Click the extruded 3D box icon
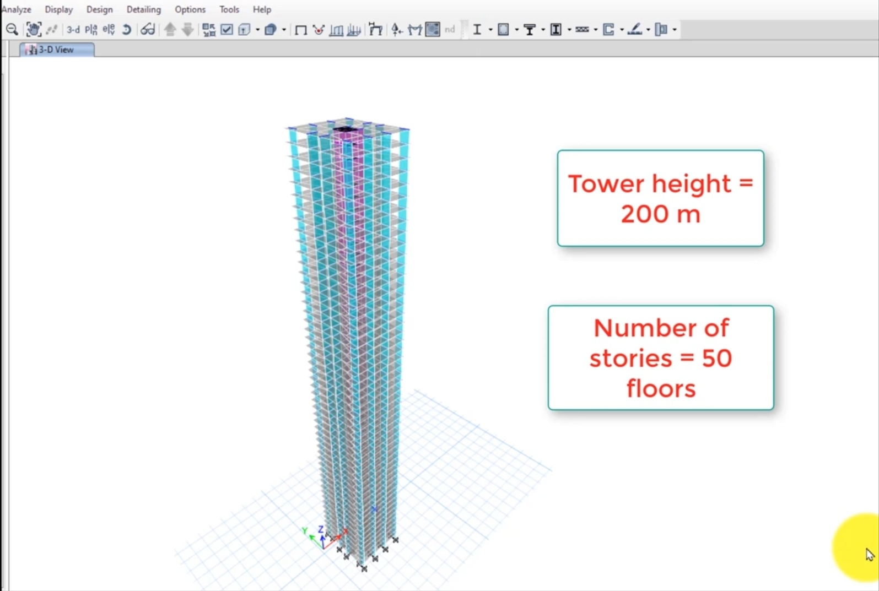The height and width of the screenshot is (591, 879). coord(270,30)
